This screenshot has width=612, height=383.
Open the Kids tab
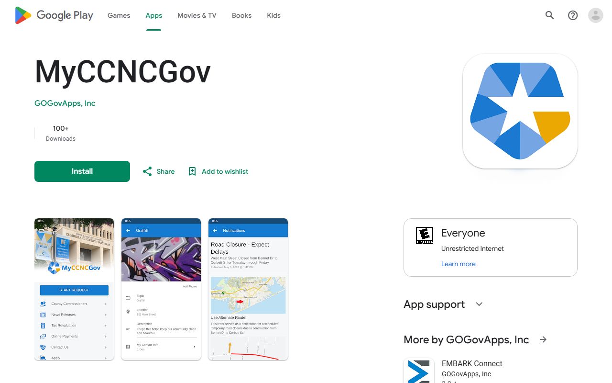273,15
